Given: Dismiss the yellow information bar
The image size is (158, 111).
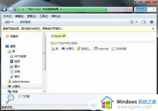Looking at the screenshot, I should [x=153, y=29].
